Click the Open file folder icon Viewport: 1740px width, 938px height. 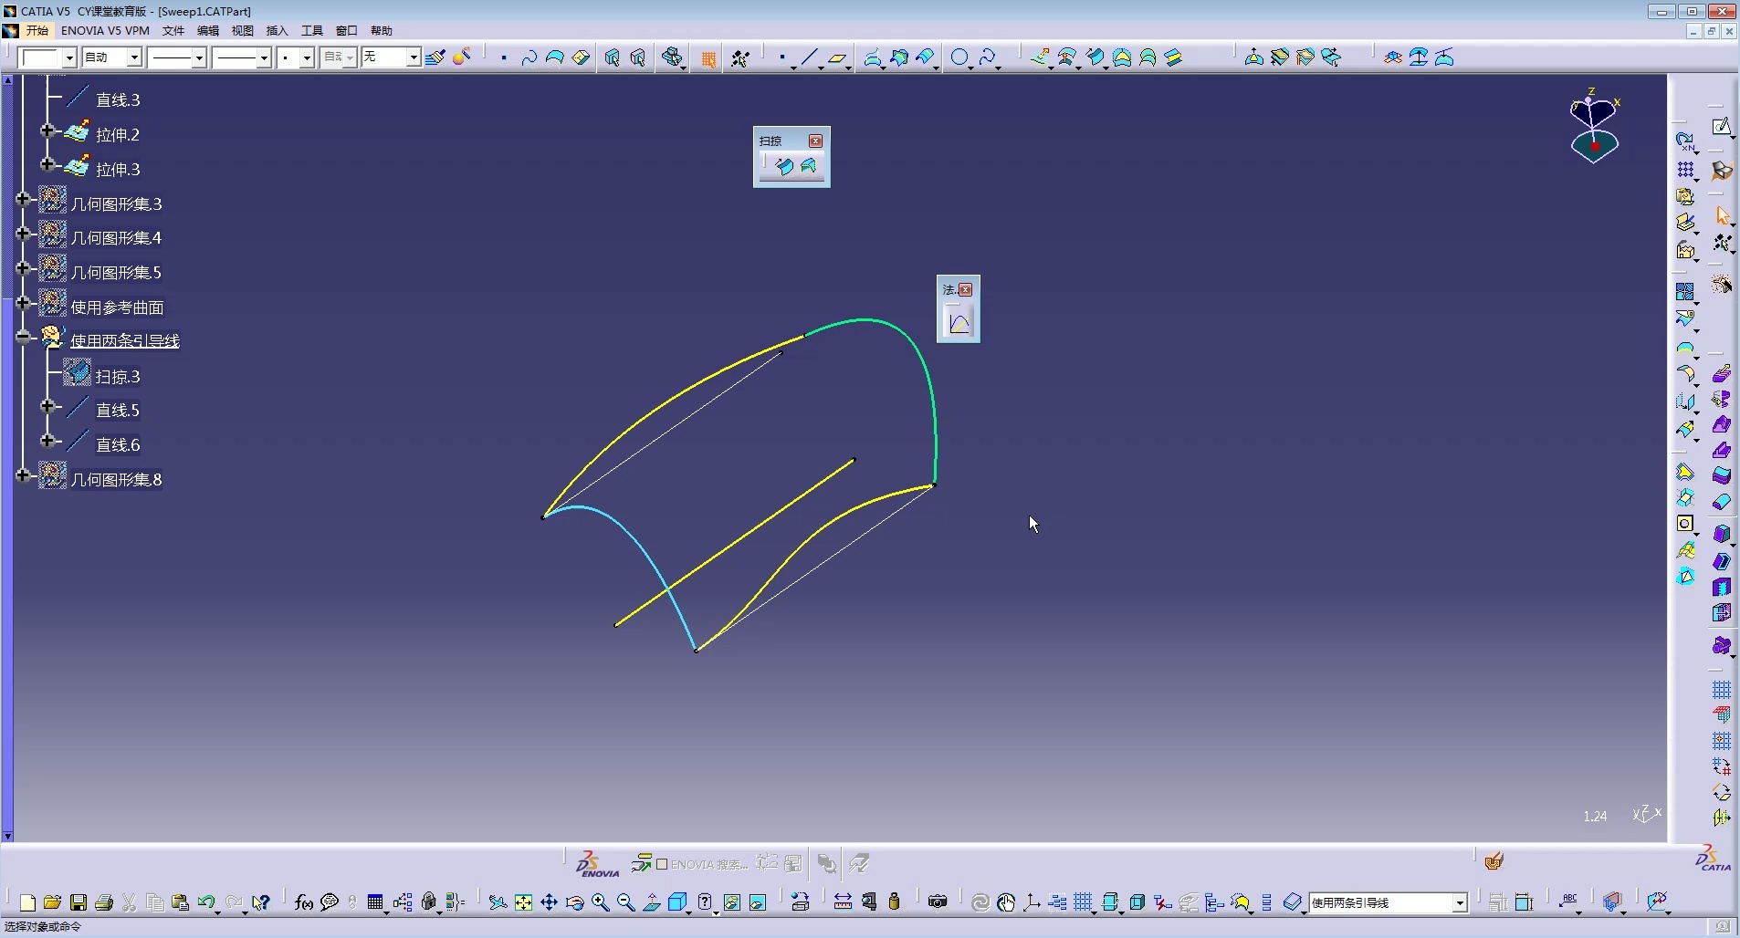pyautogui.click(x=52, y=902)
